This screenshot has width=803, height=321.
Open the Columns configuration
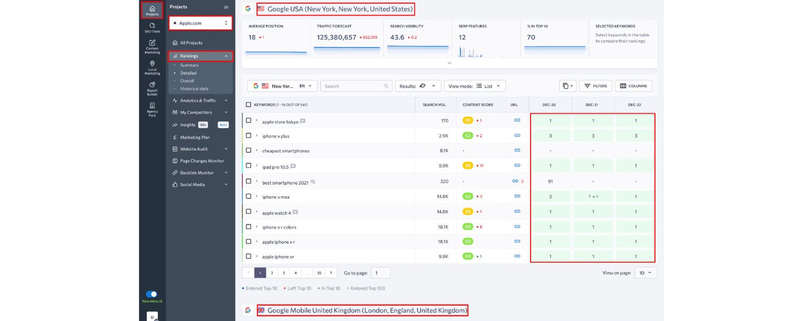(x=633, y=86)
